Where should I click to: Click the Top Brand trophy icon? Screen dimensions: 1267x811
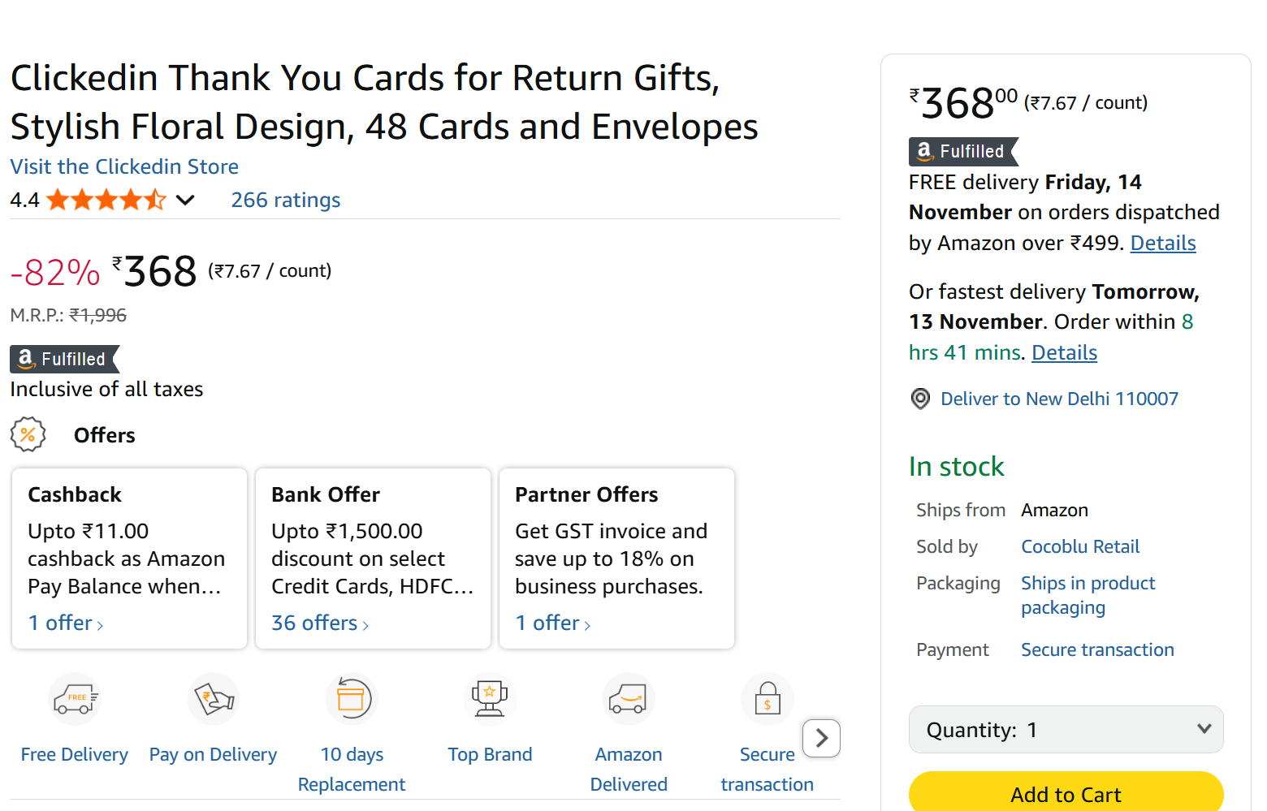(x=490, y=698)
